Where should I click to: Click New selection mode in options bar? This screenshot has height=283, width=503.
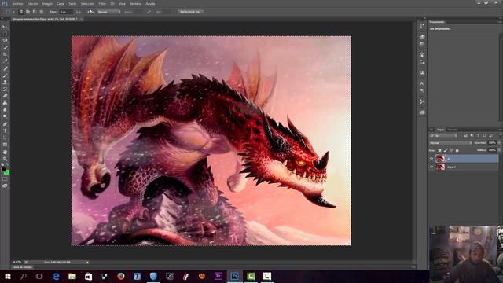click(21, 12)
